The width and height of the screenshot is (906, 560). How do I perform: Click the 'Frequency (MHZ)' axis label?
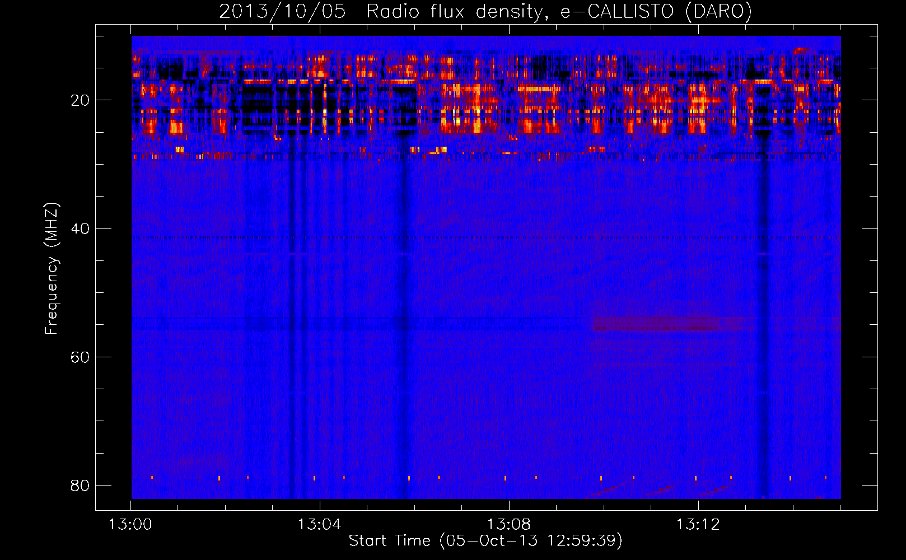(51, 269)
